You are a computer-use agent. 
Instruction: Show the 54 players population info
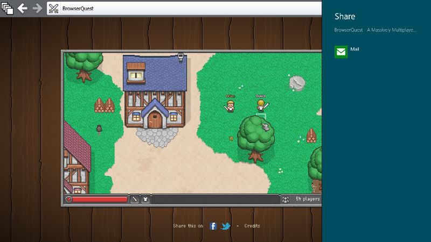click(308, 199)
